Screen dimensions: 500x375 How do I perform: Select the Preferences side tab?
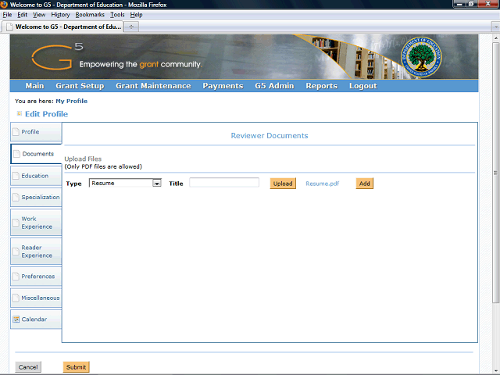(x=36, y=276)
